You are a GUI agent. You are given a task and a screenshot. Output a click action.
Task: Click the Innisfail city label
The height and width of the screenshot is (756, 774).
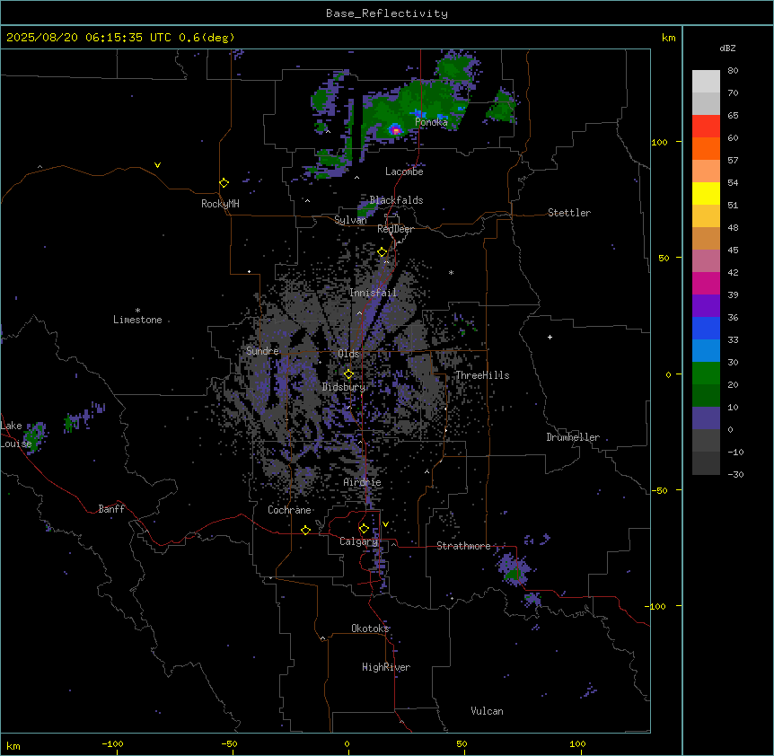[x=373, y=293]
